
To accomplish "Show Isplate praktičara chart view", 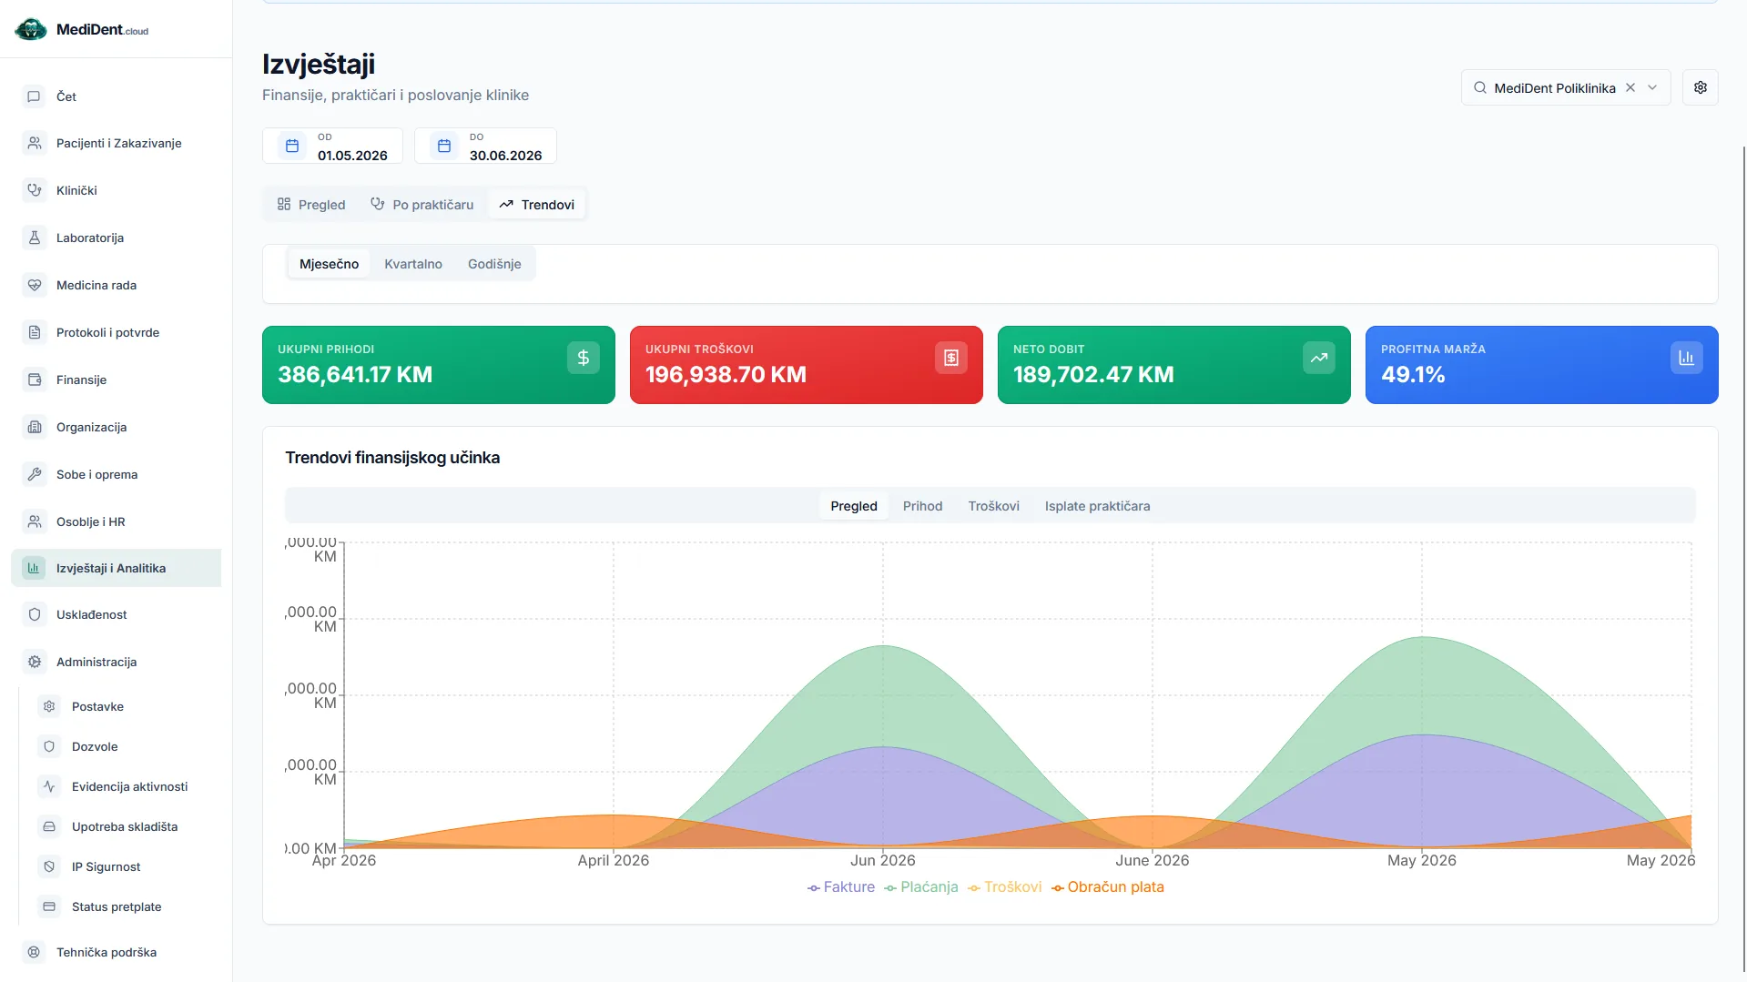I will (1097, 506).
